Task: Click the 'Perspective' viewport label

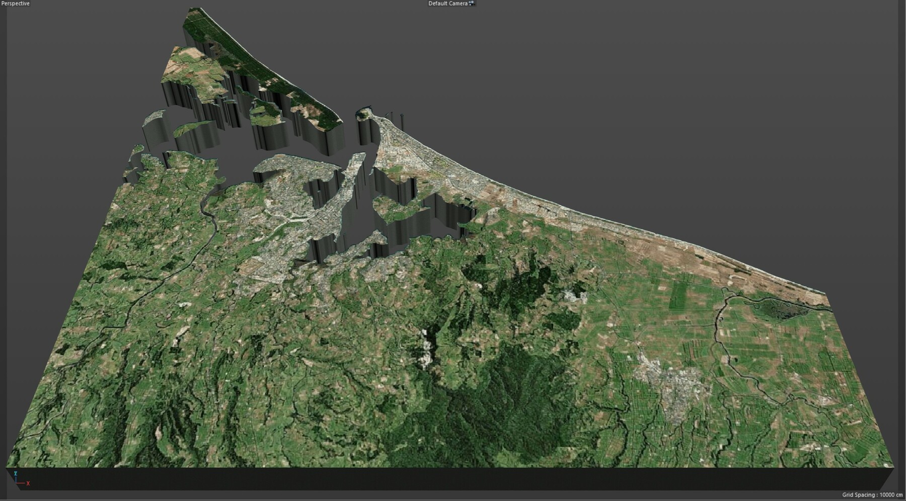Action: click(16, 4)
